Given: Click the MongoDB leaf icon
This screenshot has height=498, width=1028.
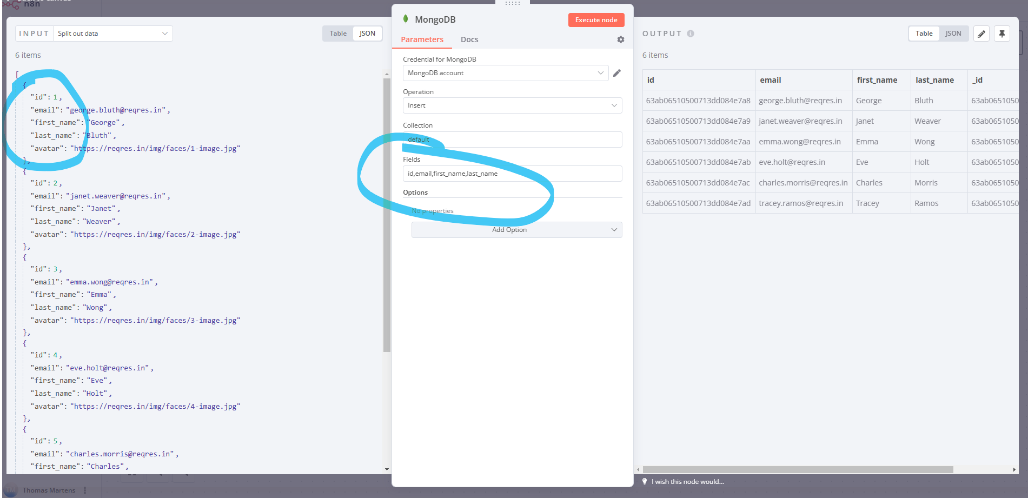Looking at the screenshot, I should click(406, 19).
